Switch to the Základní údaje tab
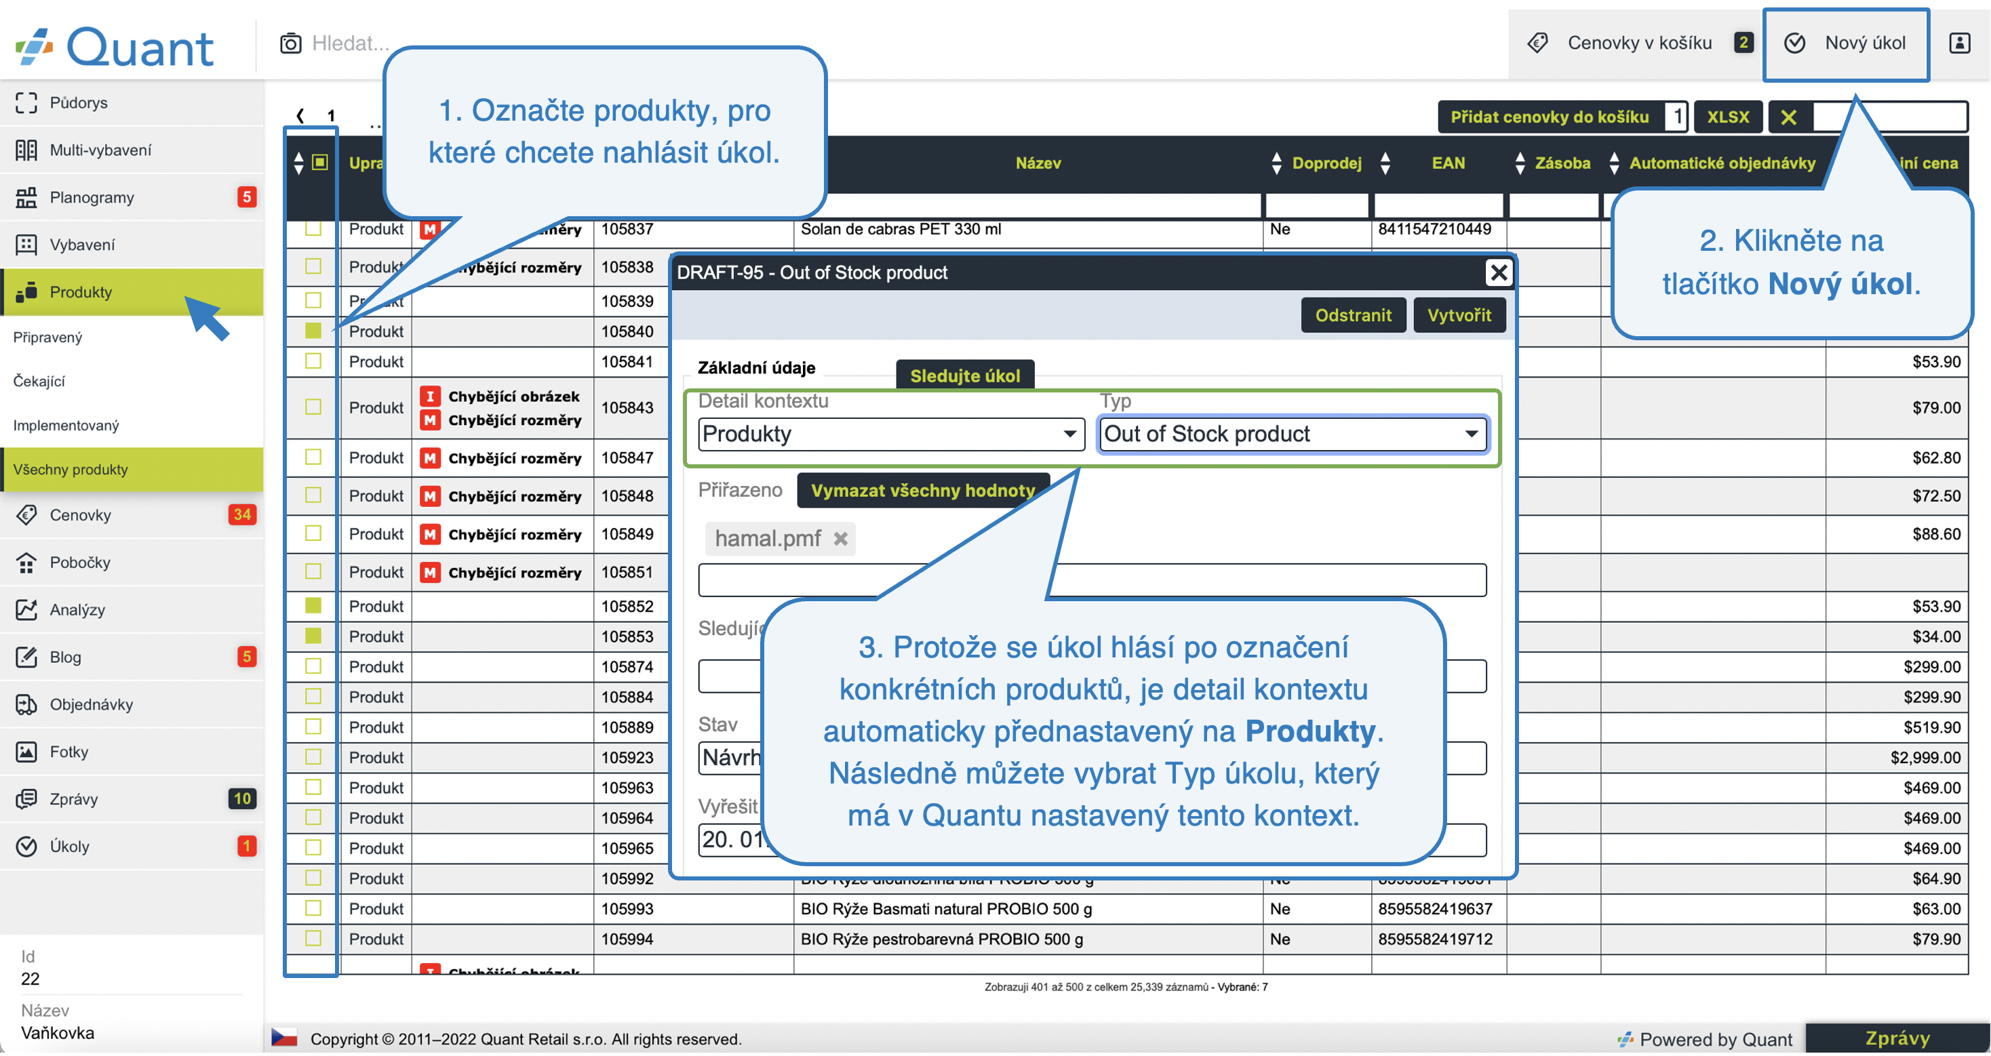Viewport: 1991px width, 1056px height. point(756,369)
